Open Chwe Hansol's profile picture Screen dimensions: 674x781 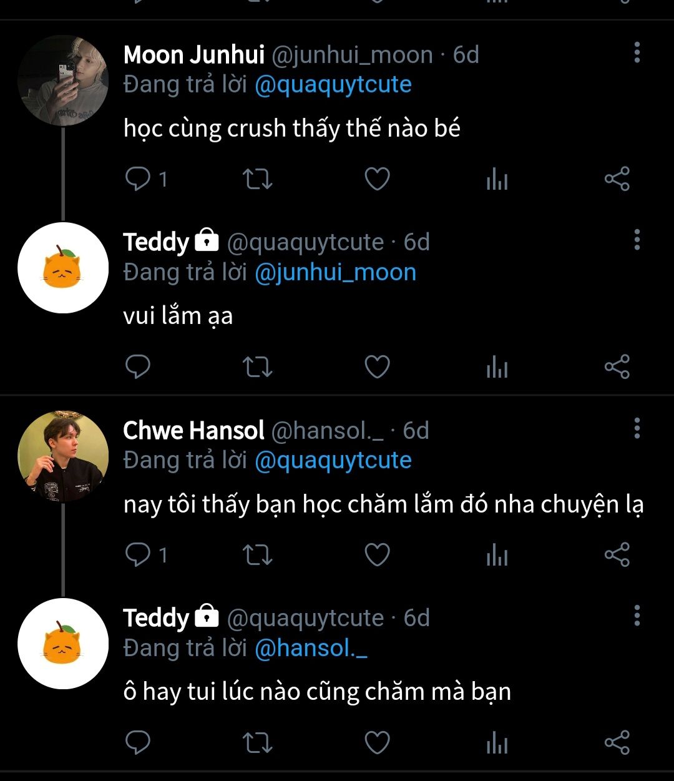(x=63, y=456)
